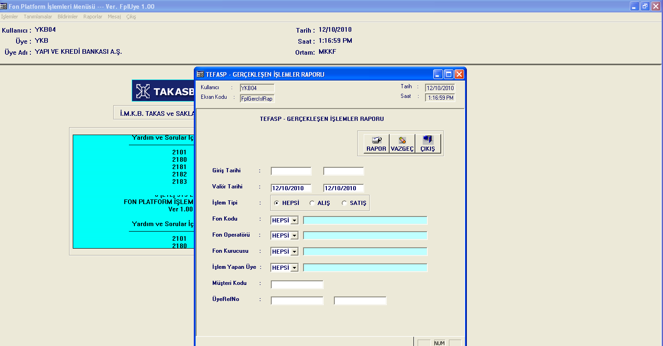Click the Ekran Kodu FplGercIslRap field
This screenshot has width=663, height=346.
(x=257, y=98)
